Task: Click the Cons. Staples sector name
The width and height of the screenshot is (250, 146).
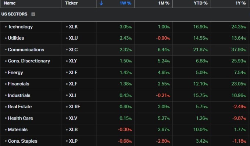Action: coord(22,141)
